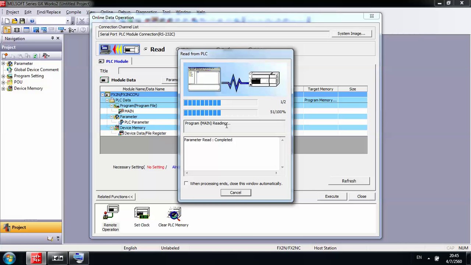
Task: Click the 1/2 file progress bar
Action: pos(221,103)
